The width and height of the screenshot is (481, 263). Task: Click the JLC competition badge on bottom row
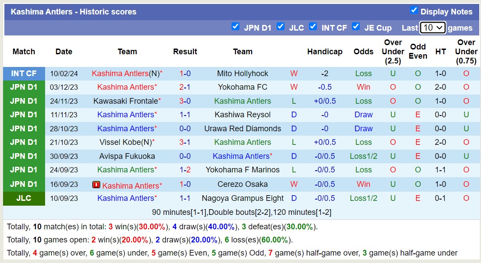tap(24, 198)
